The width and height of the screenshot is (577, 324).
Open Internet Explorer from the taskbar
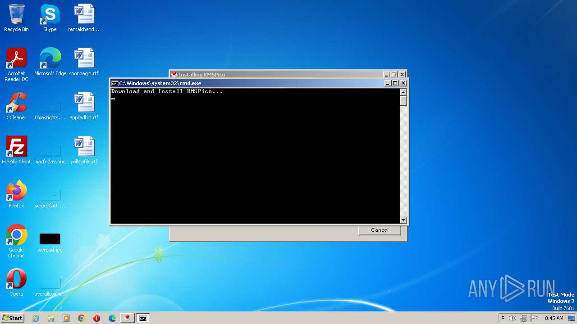point(36,318)
